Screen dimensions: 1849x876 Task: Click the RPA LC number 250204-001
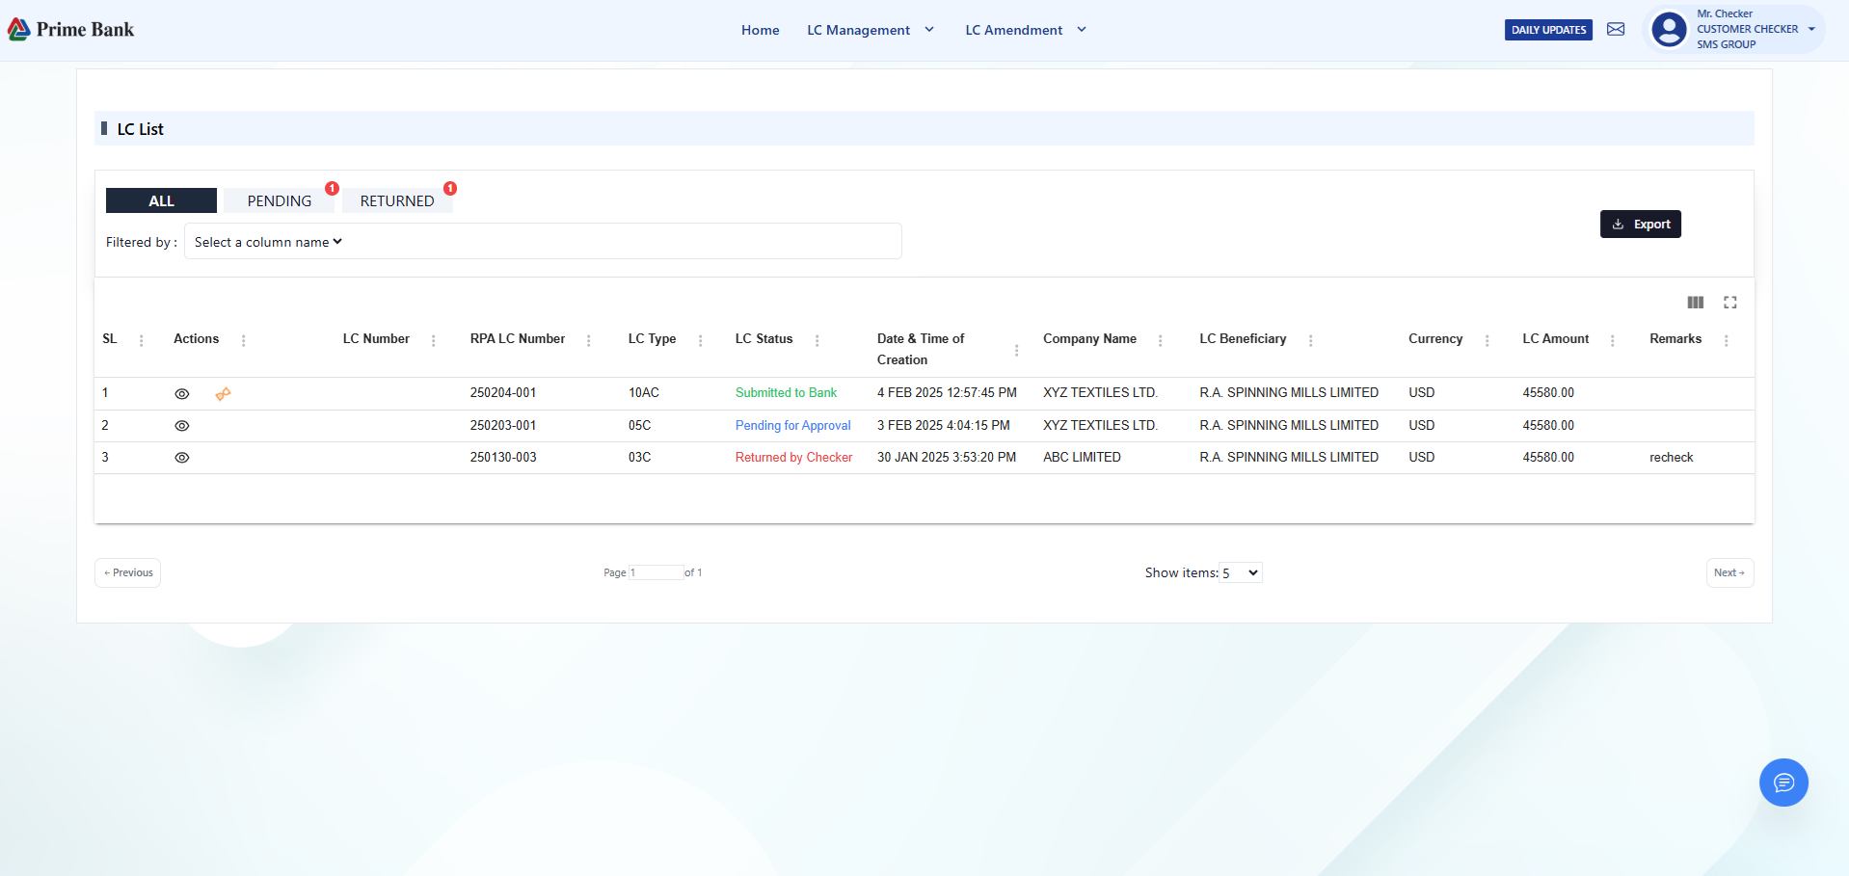coord(503,393)
